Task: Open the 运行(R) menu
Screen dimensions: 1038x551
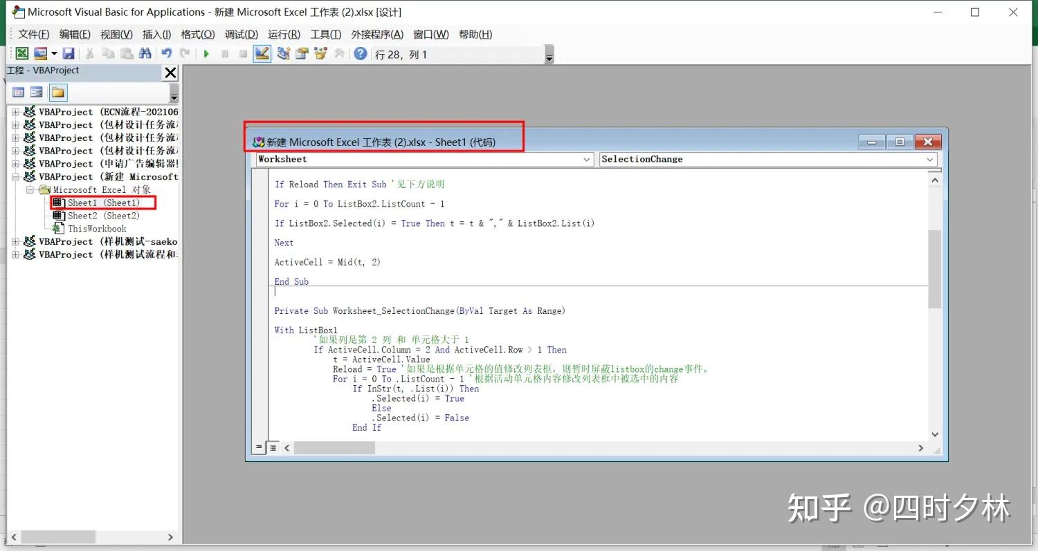Action: pyautogui.click(x=284, y=34)
